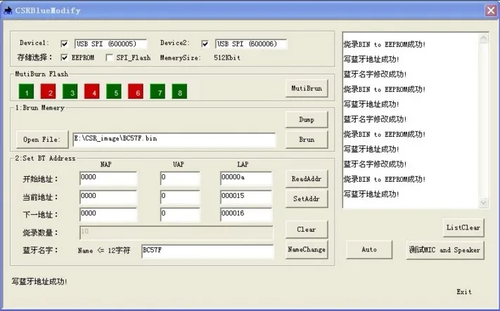
Task: Close the CSRBlueModify window
Action: pos(491,11)
